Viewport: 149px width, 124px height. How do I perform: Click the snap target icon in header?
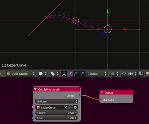click(141, 74)
